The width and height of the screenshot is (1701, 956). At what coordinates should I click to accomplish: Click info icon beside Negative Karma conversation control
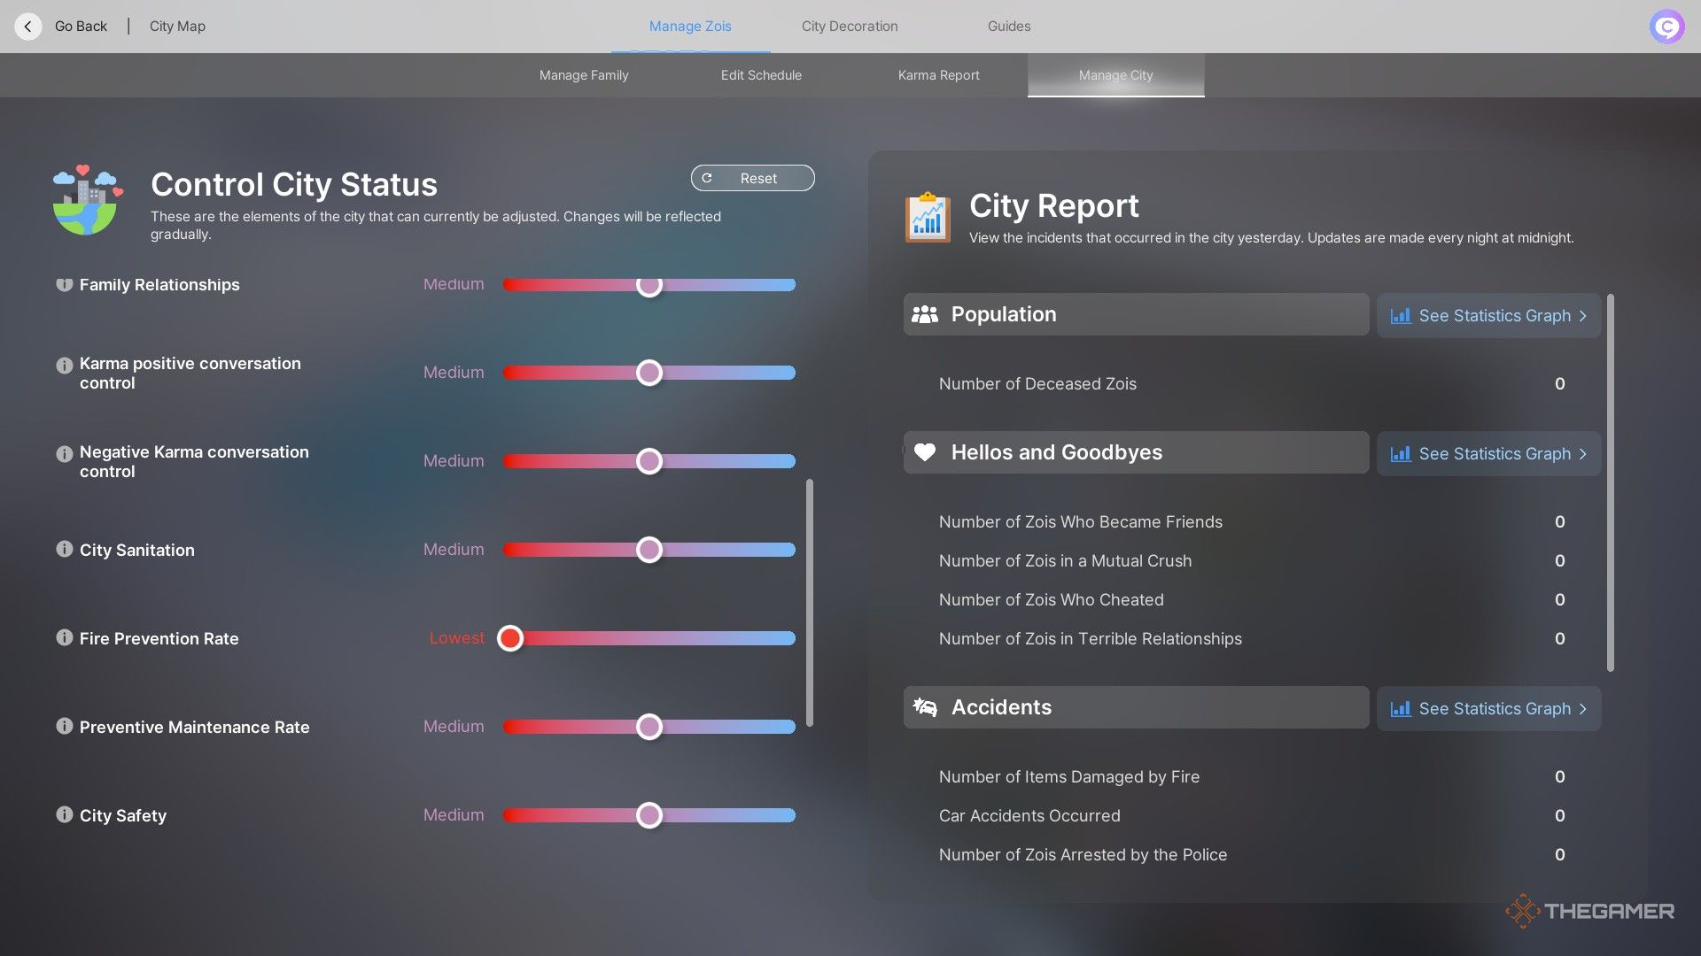click(x=64, y=453)
